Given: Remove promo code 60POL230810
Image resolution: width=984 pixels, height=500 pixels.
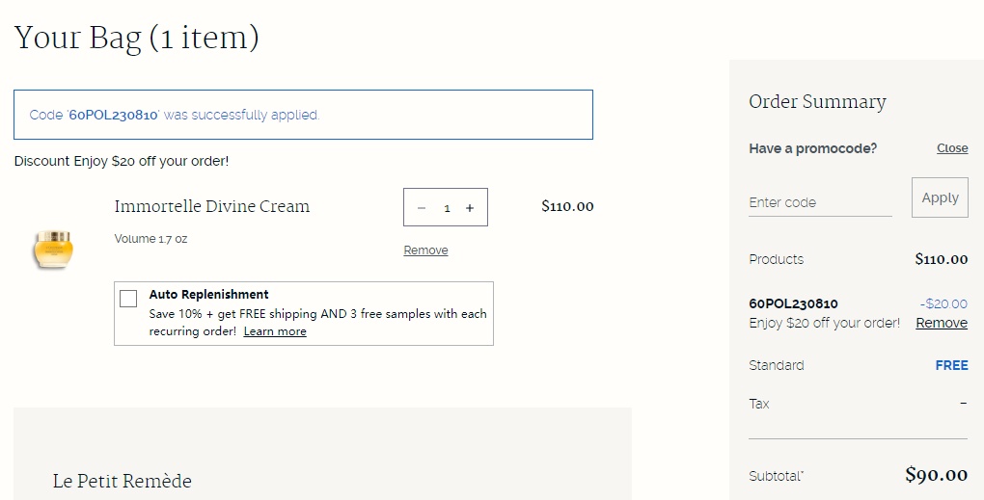Looking at the screenshot, I should [942, 323].
